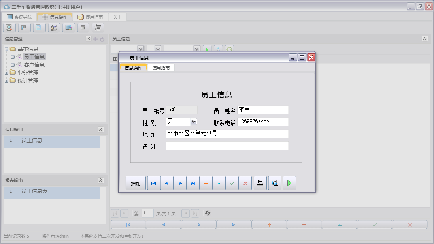Collapse the 信息窗口 panel

(100, 130)
